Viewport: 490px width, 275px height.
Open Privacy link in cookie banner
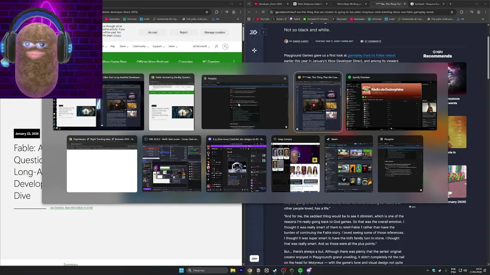pyautogui.click(x=117, y=35)
